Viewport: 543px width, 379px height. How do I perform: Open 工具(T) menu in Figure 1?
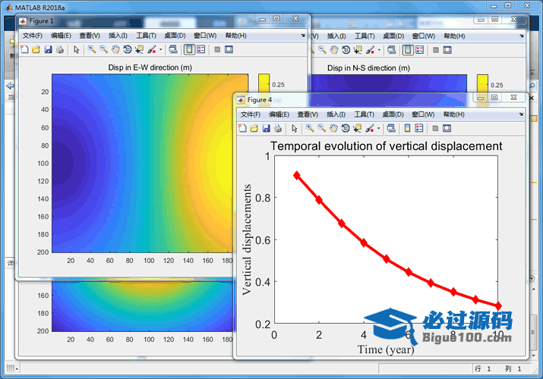pyautogui.click(x=146, y=36)
